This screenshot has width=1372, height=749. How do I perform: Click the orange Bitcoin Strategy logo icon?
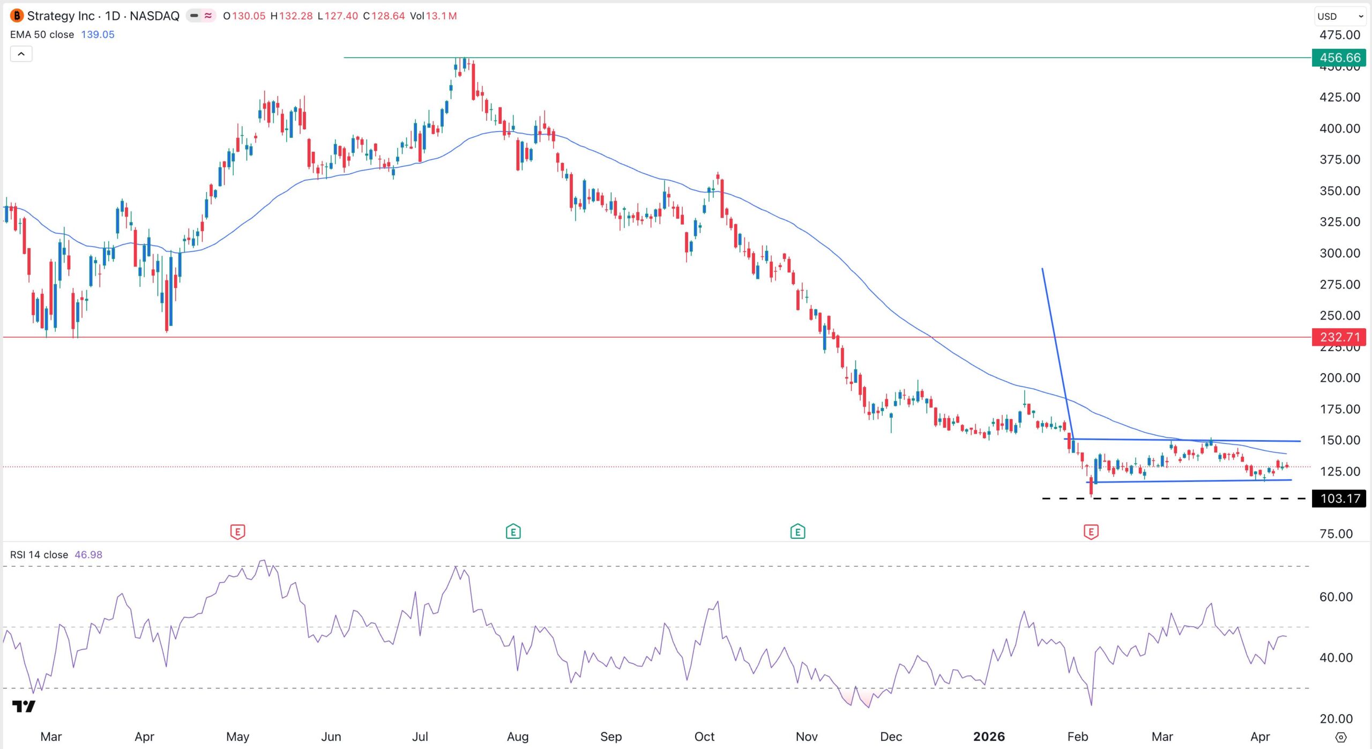(x=17, y=16)
